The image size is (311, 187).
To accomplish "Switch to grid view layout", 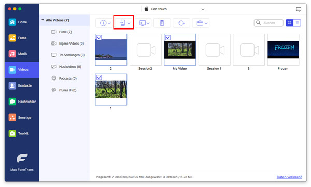I will click(290, 23).
